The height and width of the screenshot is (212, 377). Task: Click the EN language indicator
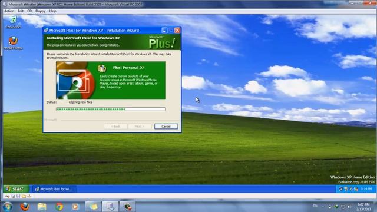(x=315, y=206)
